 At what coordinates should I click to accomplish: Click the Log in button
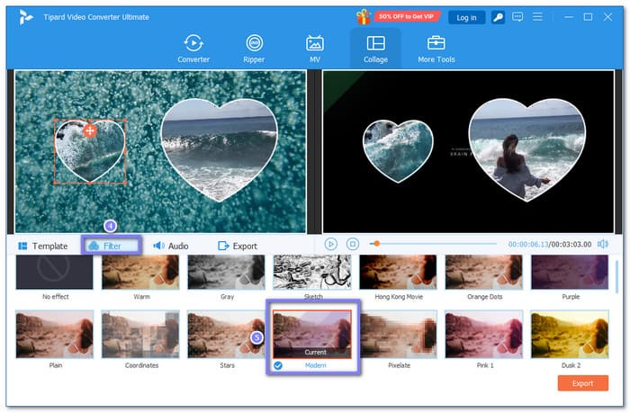pos(466,17)
